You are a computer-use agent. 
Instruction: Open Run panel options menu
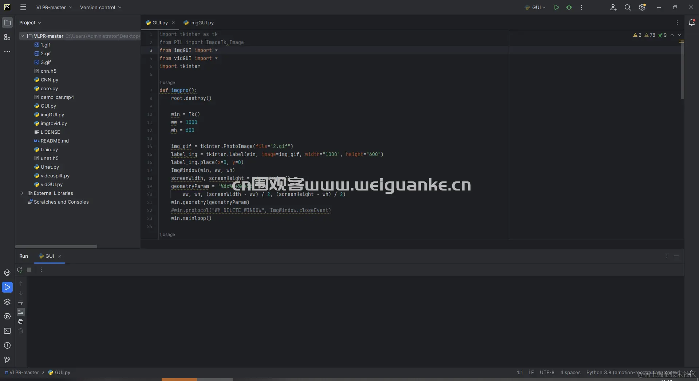(667, 256)
